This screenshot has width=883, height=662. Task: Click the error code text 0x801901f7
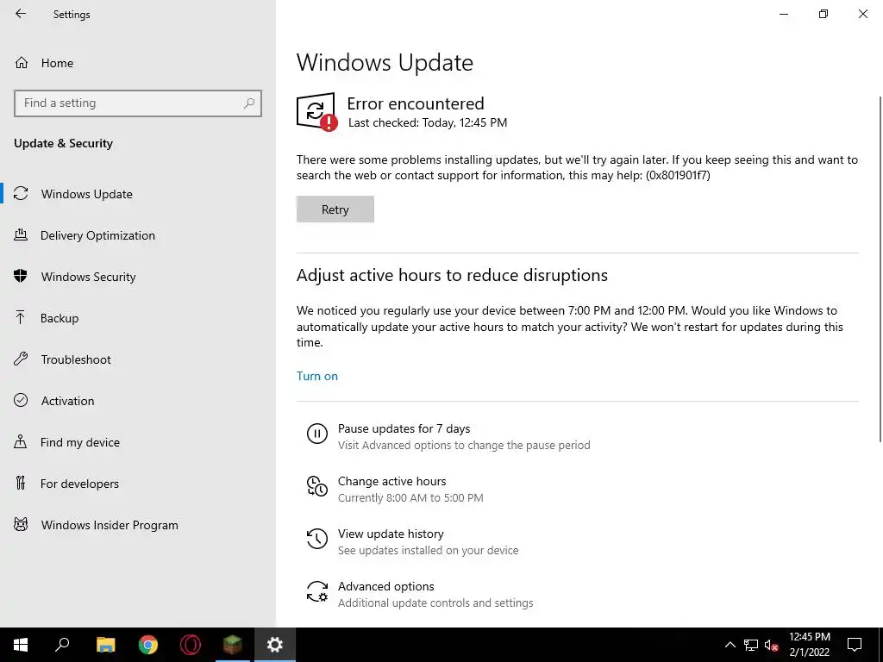point(678,175)
